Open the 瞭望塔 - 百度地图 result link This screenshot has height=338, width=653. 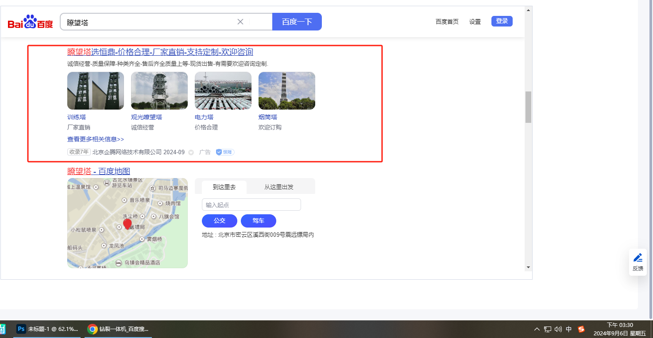99,171
